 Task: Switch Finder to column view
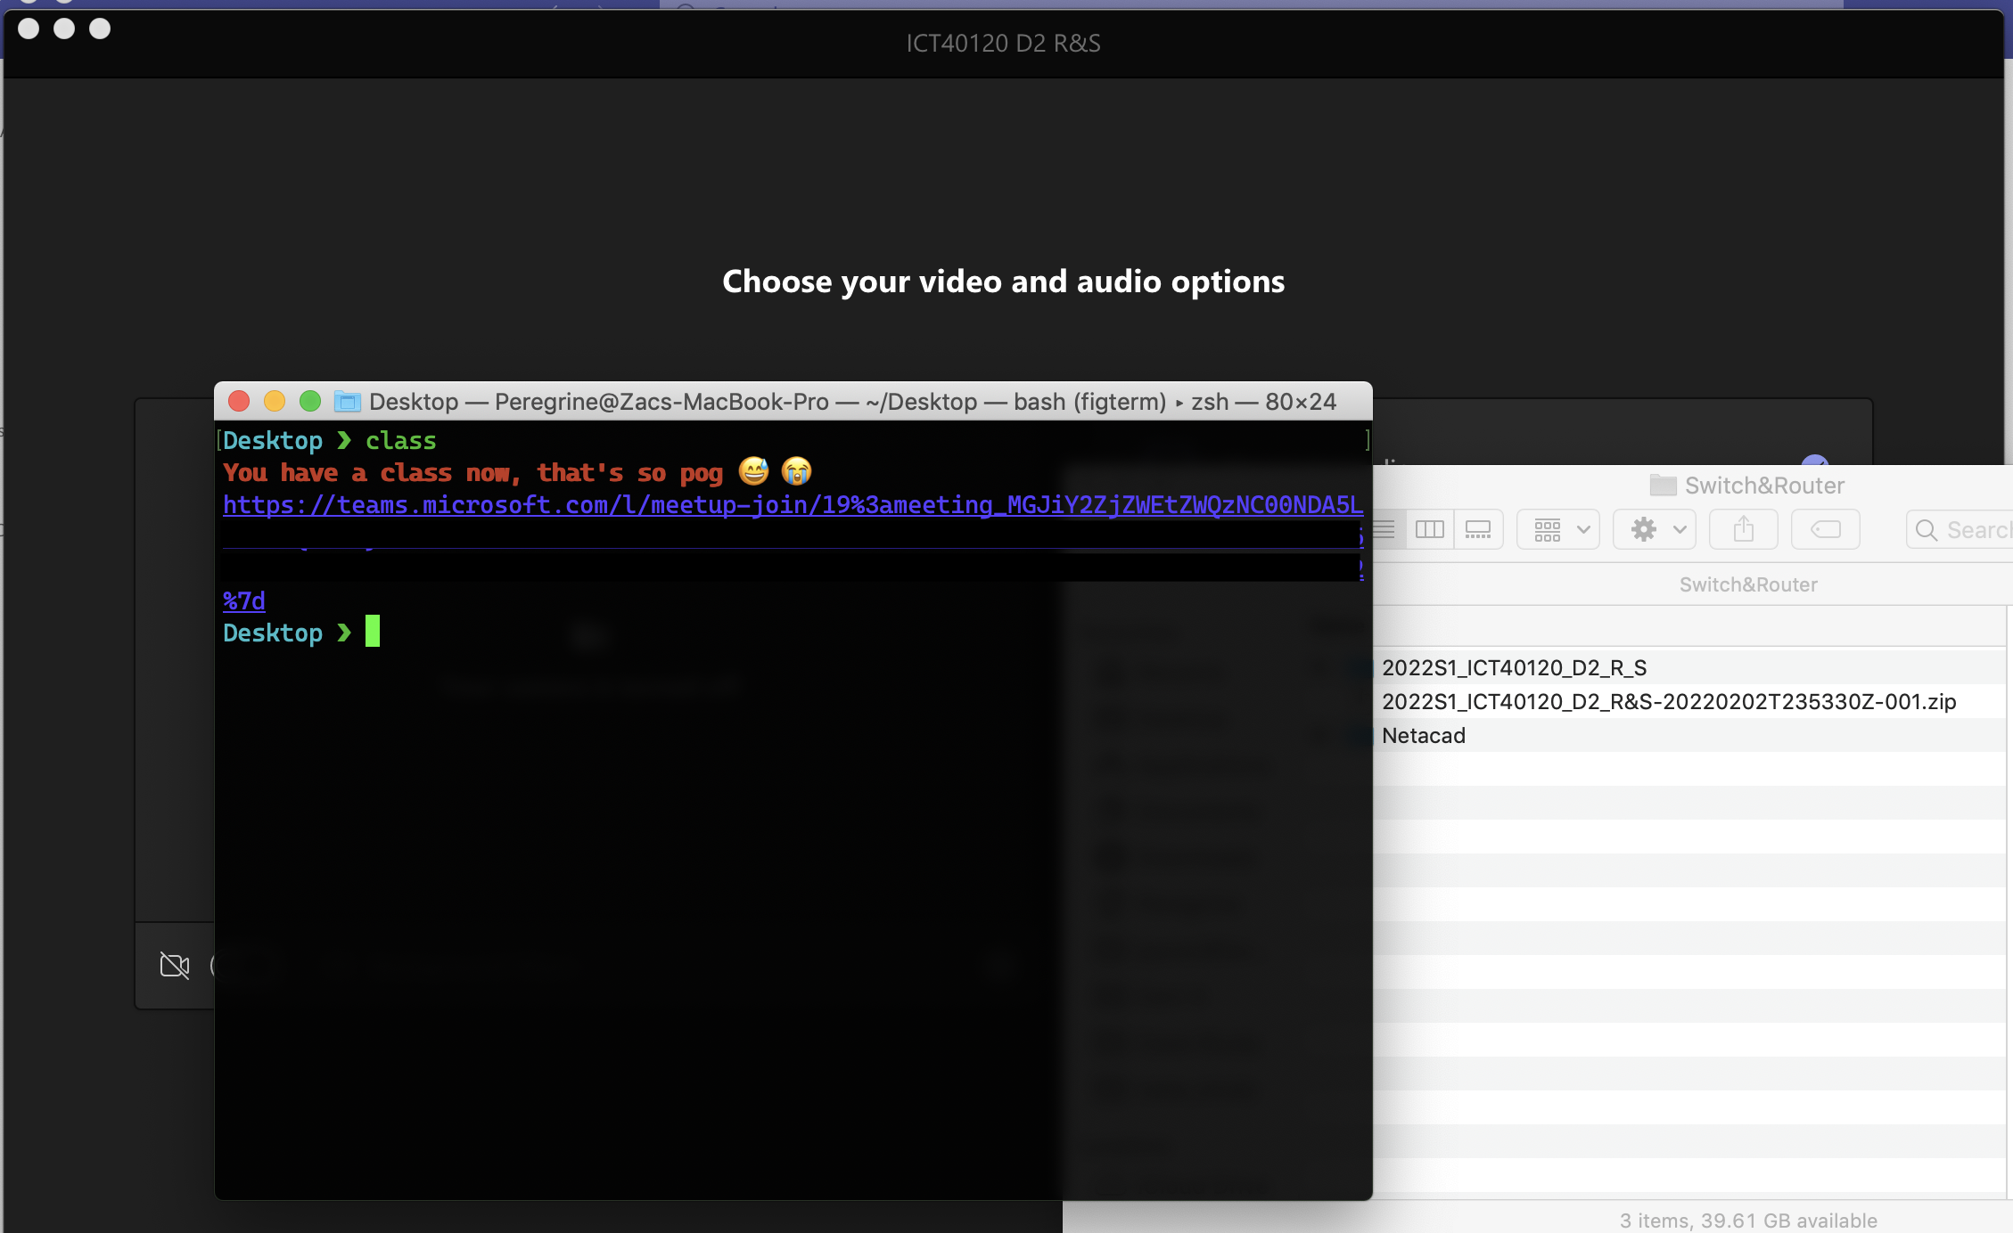click(x=1429, y=530)
